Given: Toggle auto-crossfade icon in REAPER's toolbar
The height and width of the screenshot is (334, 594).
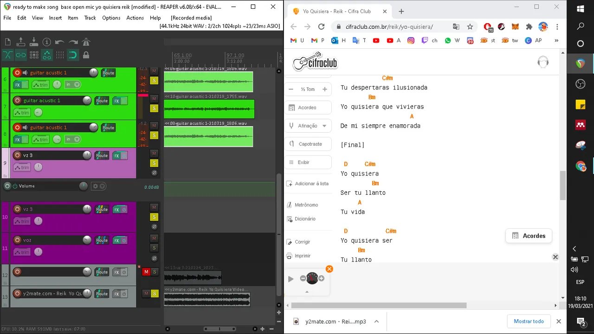Looking at the screenshot, I should 8,55.
